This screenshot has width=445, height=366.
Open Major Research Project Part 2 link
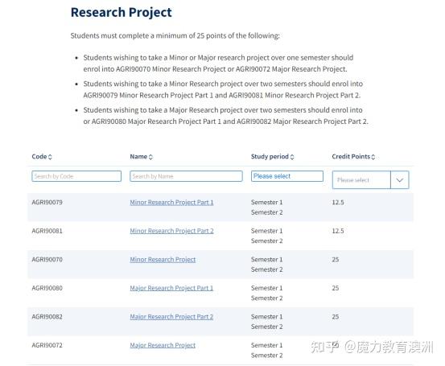tap(171, 317)
